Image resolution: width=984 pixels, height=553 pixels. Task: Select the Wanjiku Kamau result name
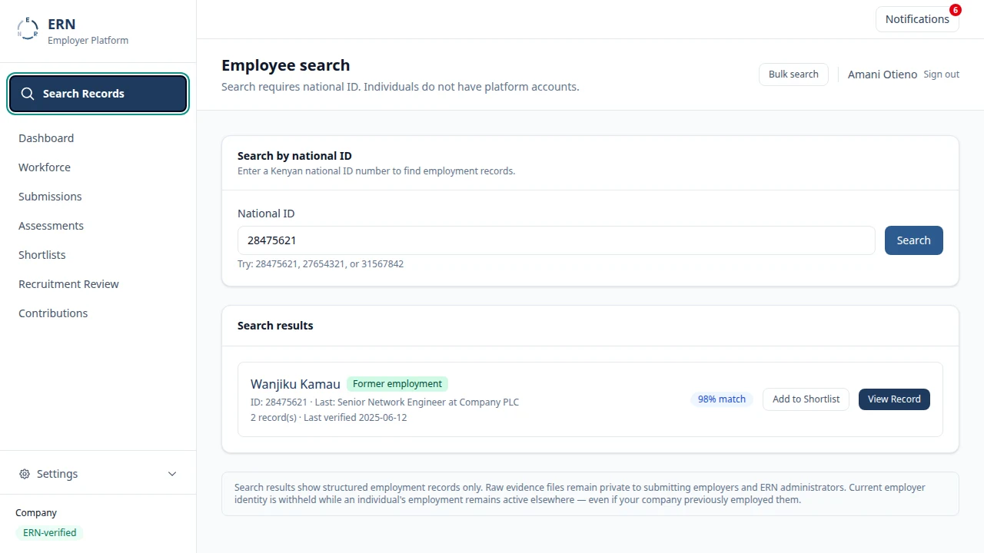pyautogui.click(x=295, y=384)
